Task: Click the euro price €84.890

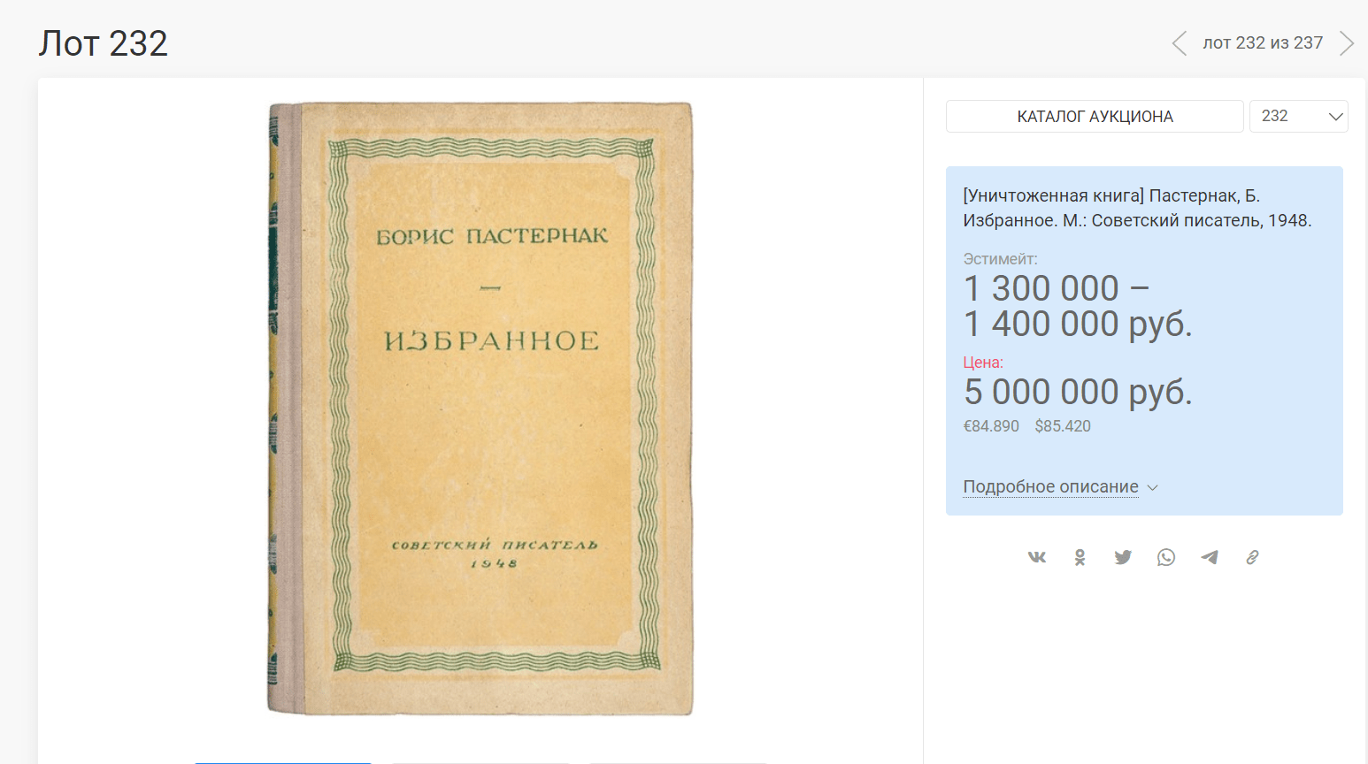Action: click(991, 426)
